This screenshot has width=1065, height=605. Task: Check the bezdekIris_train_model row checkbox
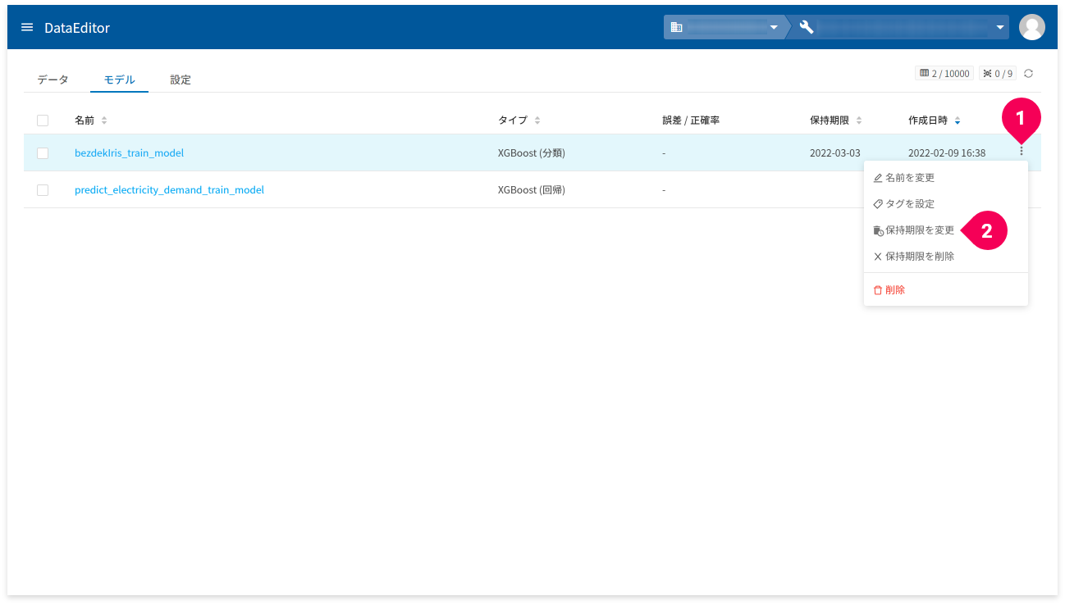coord(43,153)
